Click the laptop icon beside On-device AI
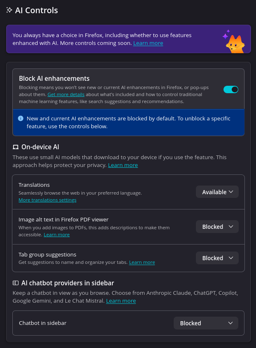Image resolution: width=256 pixels, height=348 pixels. pyautogui.click(x=16, y=147)
